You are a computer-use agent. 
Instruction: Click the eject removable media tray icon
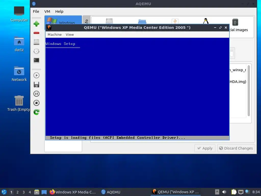coord(217,192)
